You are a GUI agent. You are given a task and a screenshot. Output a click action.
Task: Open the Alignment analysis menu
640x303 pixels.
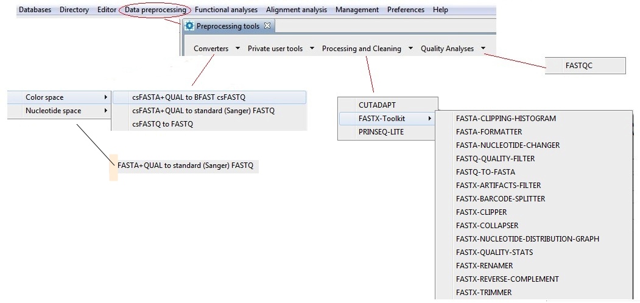[296, 10]
